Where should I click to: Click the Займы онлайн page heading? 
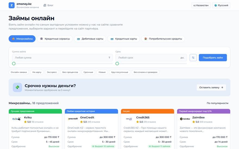(x=32, y=18)
